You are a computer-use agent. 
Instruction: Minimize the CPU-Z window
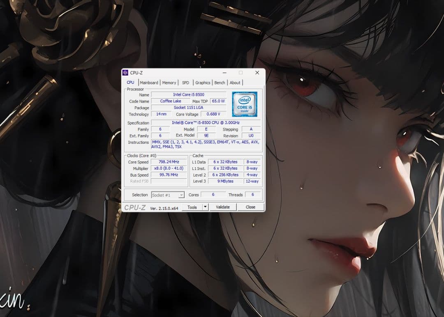tap(224, 73)
